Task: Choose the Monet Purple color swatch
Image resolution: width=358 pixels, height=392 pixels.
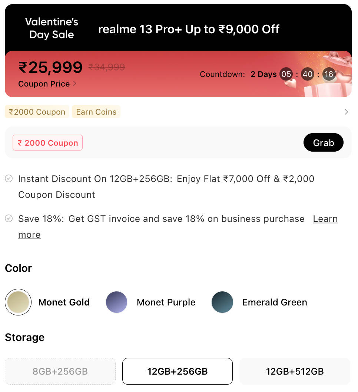Action: point(117,302)
